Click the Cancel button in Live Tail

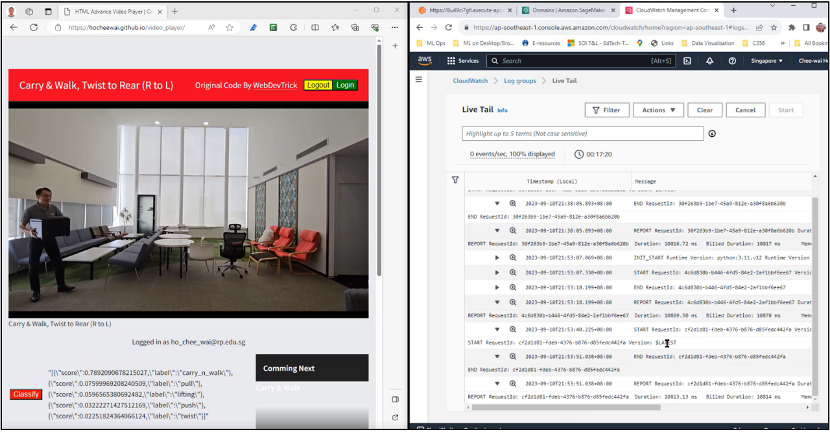pos(746,110)
